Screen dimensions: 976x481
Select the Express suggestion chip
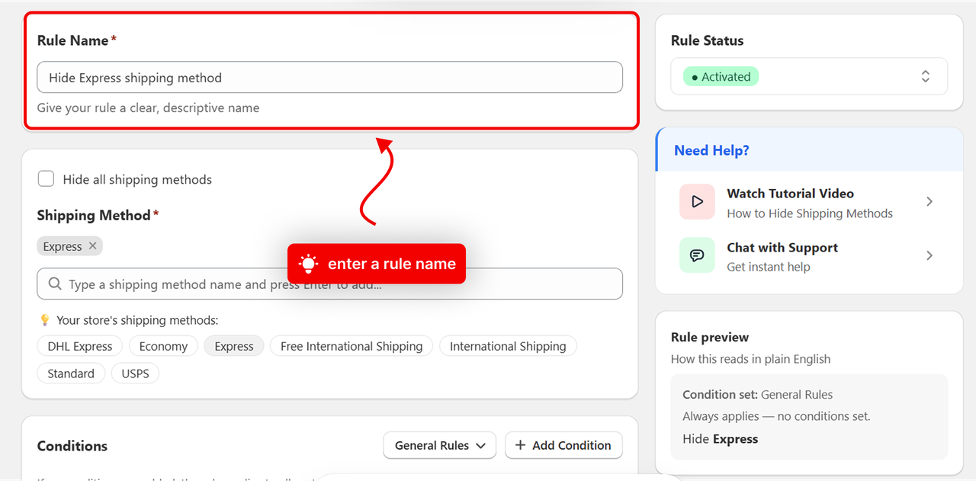coord(234,346)
